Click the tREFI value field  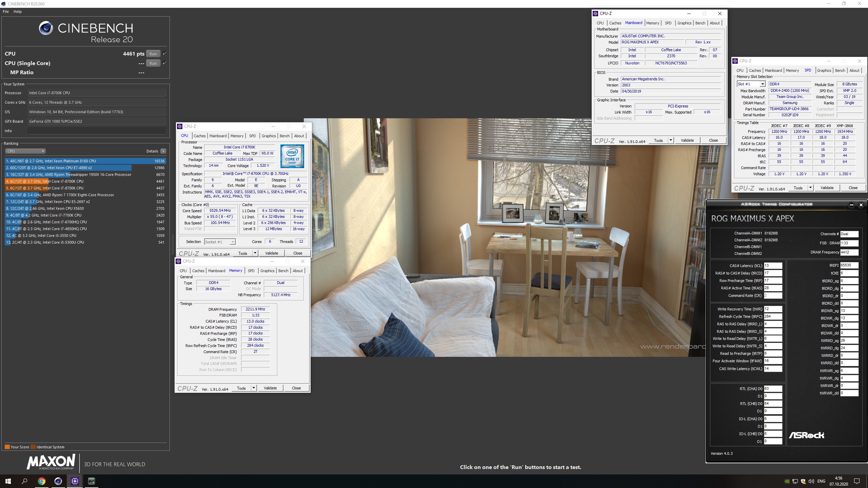[x=849, y=265]
